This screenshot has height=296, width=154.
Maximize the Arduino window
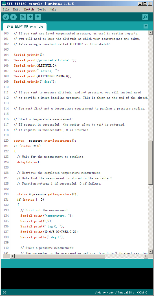coord(145,4)
